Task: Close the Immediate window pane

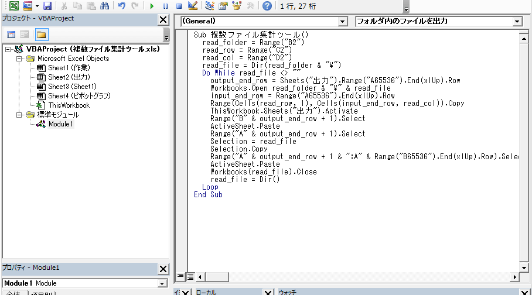Action: click(185, 292)
